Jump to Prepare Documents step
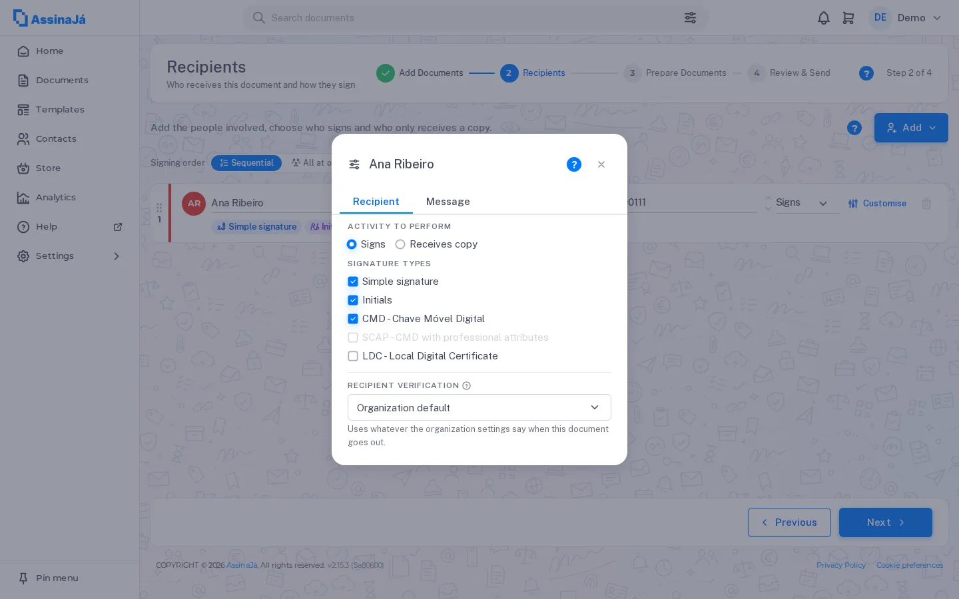 pyautogui.click(x=675, y=73)
